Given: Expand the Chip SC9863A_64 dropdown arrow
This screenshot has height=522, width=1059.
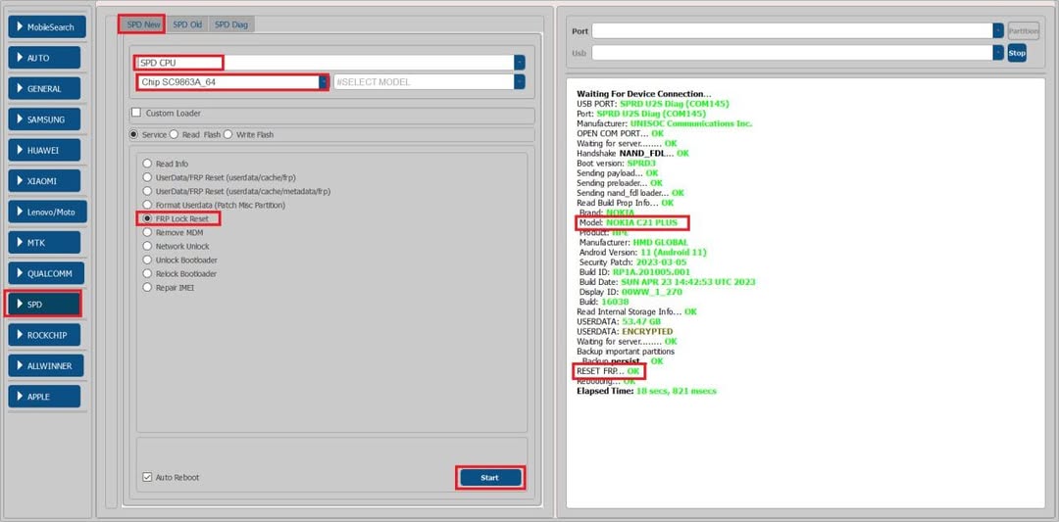Looking at the screenshot, I should click(324, 81).
